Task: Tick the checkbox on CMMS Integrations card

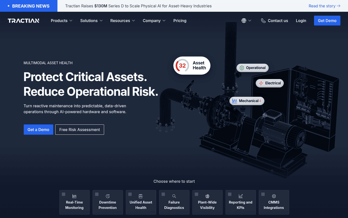Action: [263, 194]
